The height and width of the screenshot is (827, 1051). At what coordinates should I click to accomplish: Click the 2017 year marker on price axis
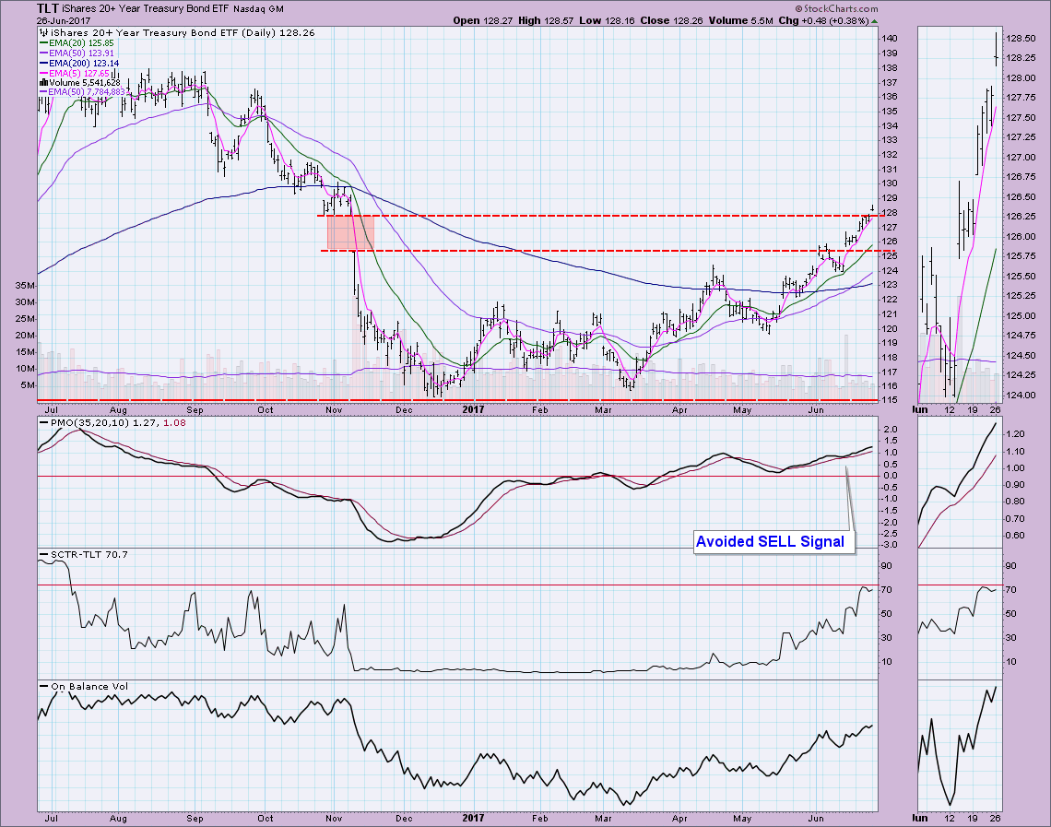[473, 408]
